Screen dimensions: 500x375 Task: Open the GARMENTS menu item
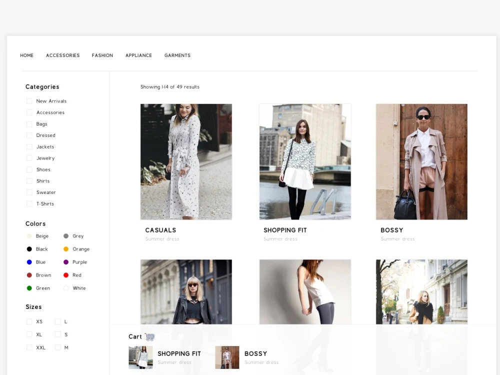tap(177, 55)
